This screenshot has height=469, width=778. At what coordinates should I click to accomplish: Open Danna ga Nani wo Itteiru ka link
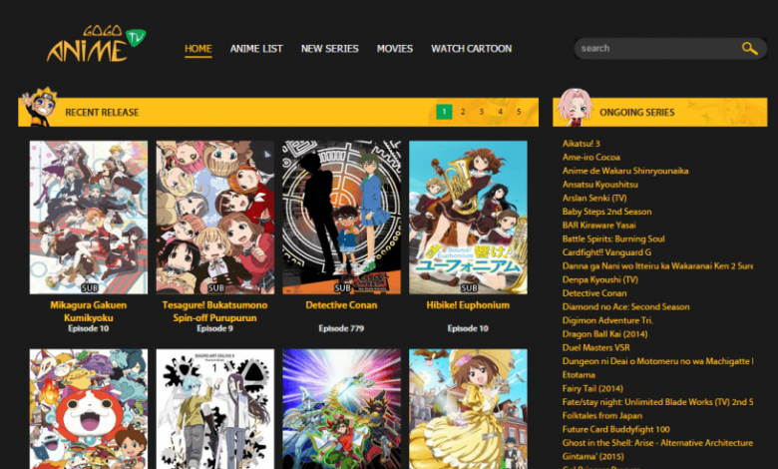coord(657,266)
